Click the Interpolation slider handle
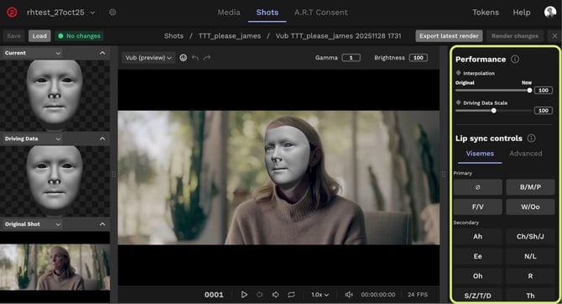This screenshot has height=304, width=562. [529, 91]
